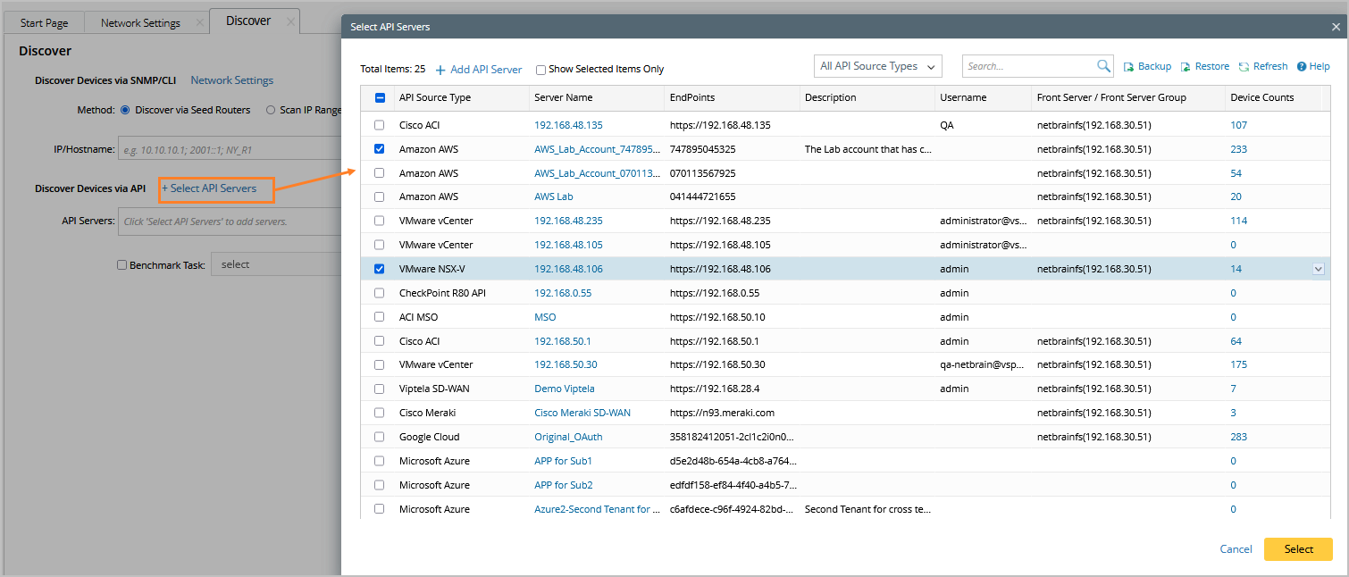Viewport: 1349px width, 577px height.
Task: Open the All API Source Types dropdown
Action: (878, 66)
